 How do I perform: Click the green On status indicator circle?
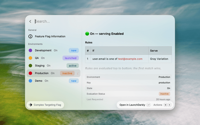tap(87, 34)
